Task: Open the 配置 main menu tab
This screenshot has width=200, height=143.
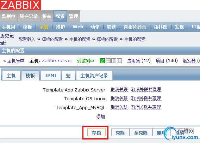Action: click(x=60, y=16)
